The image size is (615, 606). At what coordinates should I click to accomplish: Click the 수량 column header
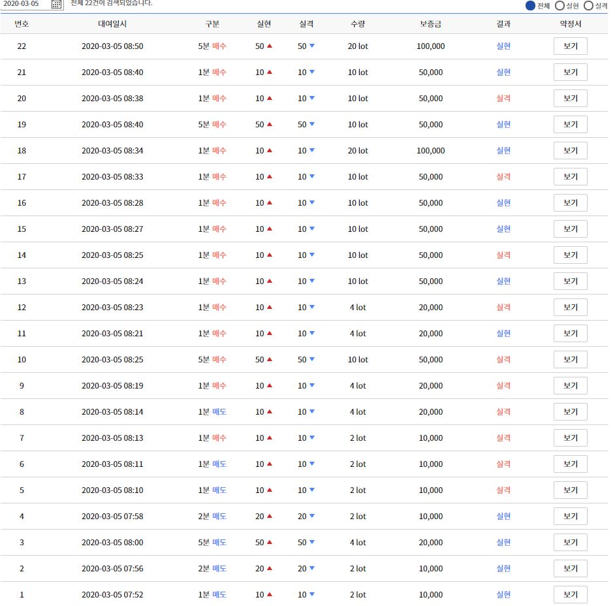click(x=358, y=24)
